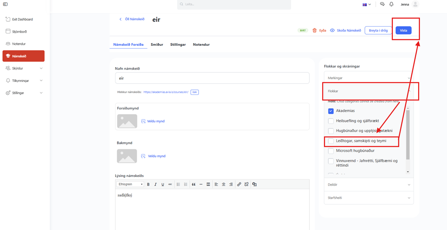Expand the Deildir section
This screenshot has width=447, height=230.
[368, 185]
